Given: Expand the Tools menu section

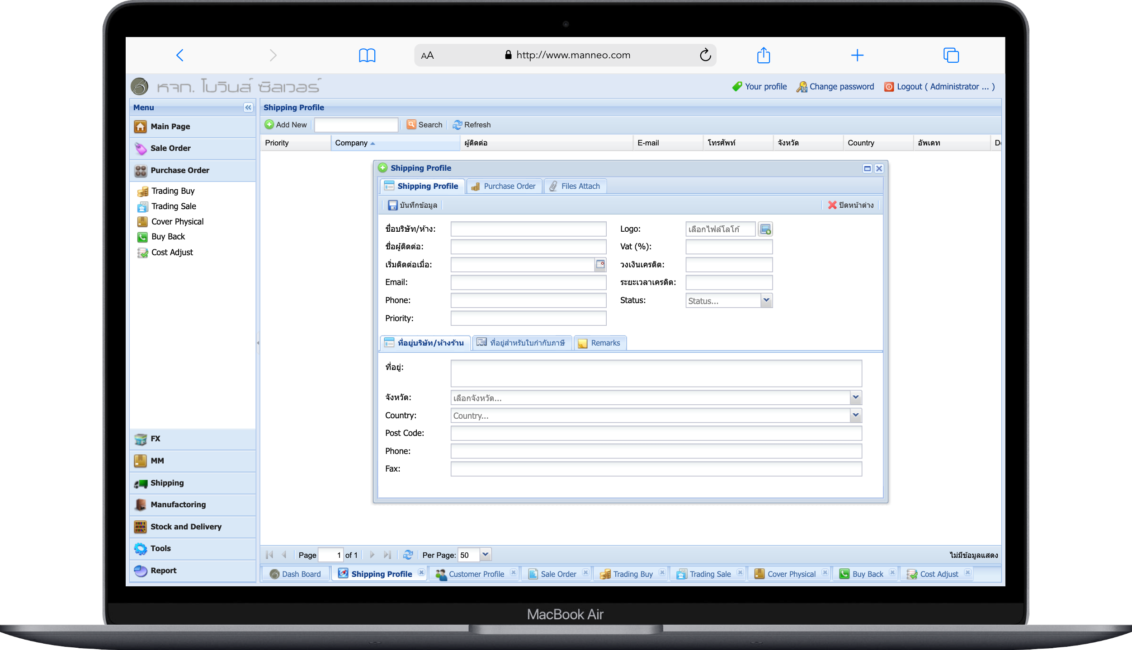Looking at the screenshot, I should click(193, 548).
